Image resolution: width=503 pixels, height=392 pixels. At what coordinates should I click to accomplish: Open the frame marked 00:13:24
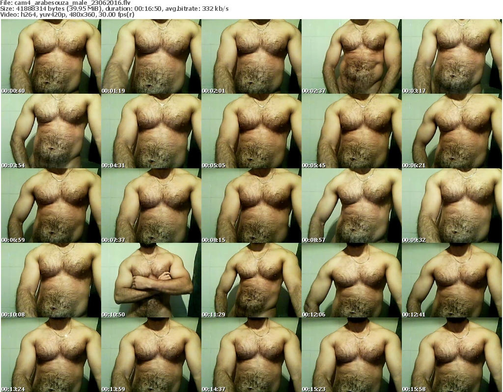point(51,355)
